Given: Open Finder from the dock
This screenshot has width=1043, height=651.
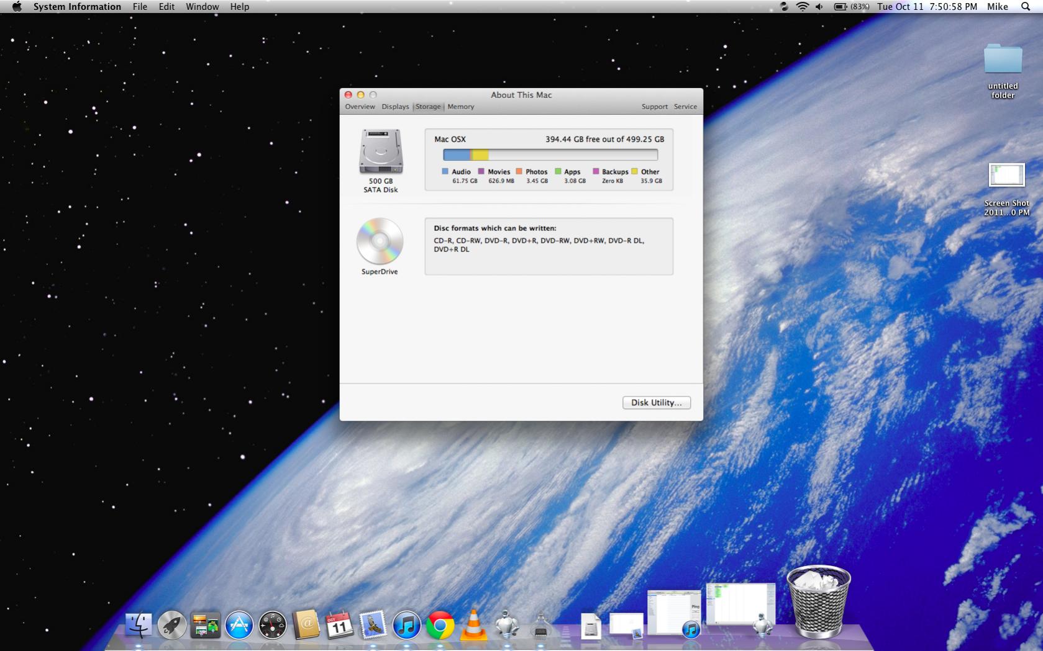Looking at the screenshot, I should pyautogui.click(x=138, y=625).
